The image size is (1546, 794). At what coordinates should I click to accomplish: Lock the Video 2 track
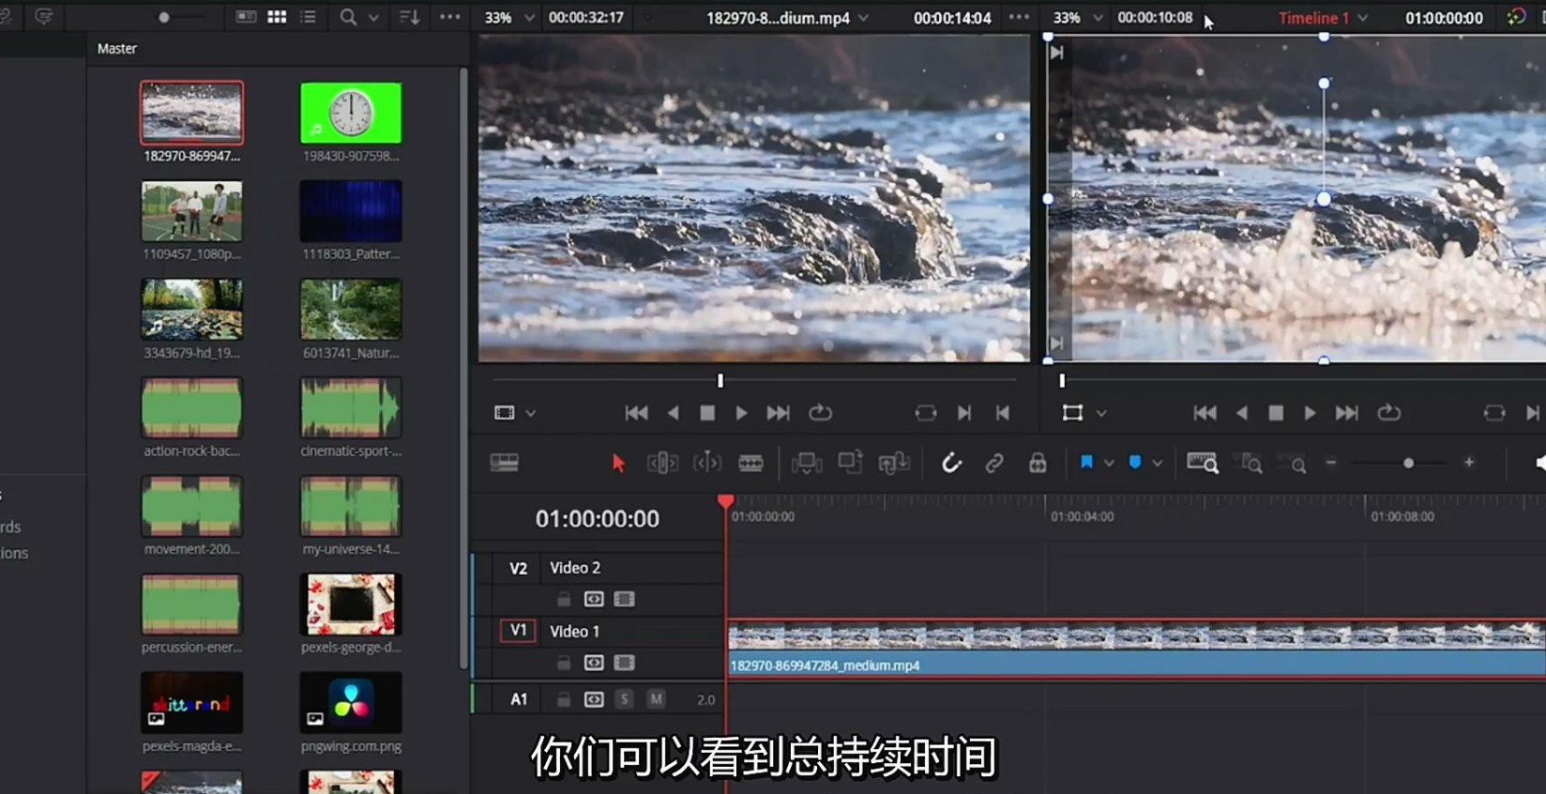[x=563, y=599]
